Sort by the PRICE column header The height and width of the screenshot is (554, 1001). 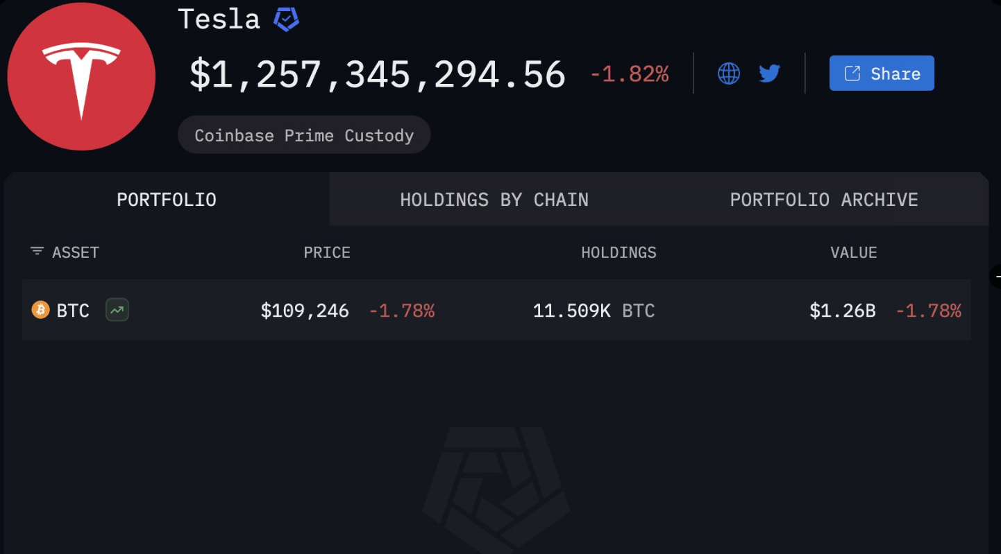[327, 252]
